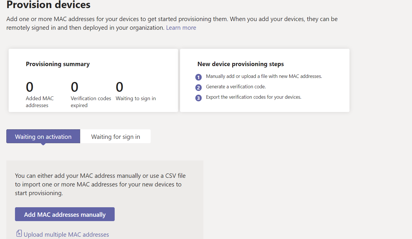This screenshot has height=239, width=412.
Task: Click the 'Manually add or upload a file' step text
Action: pyautogui.click(x=264, y=76)
